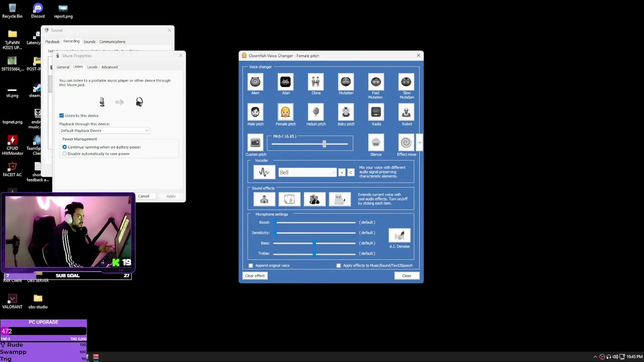Open the FACEIT AC desktop shortcut
This screenshot has width=644, height=362.
pos(13,169)
